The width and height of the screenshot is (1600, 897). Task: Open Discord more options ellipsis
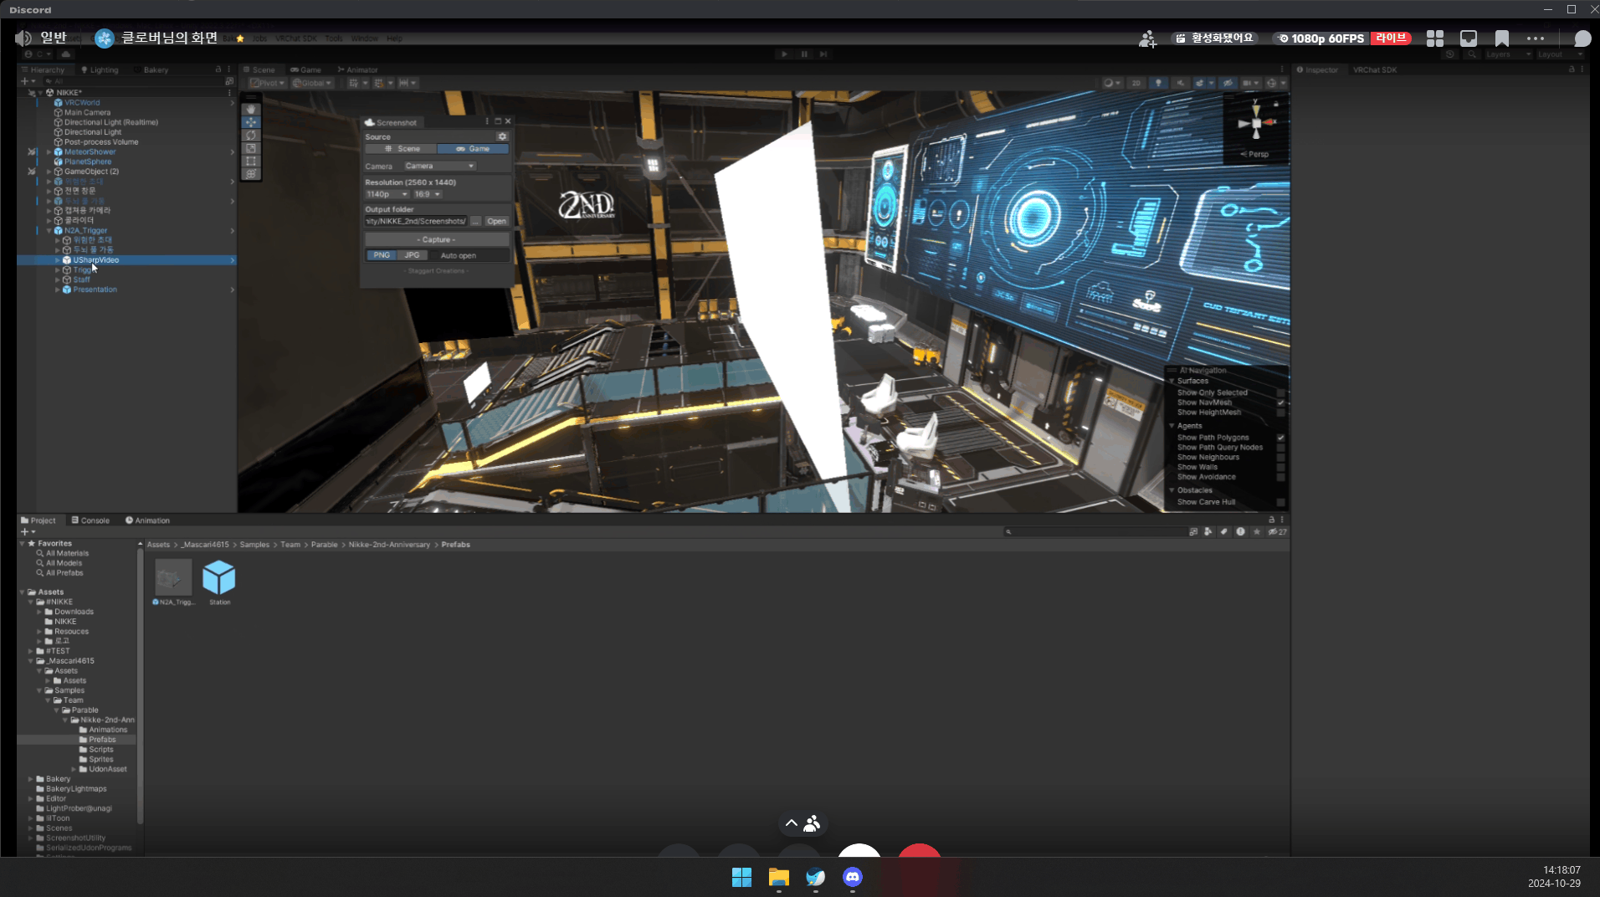coord(1536,38)
